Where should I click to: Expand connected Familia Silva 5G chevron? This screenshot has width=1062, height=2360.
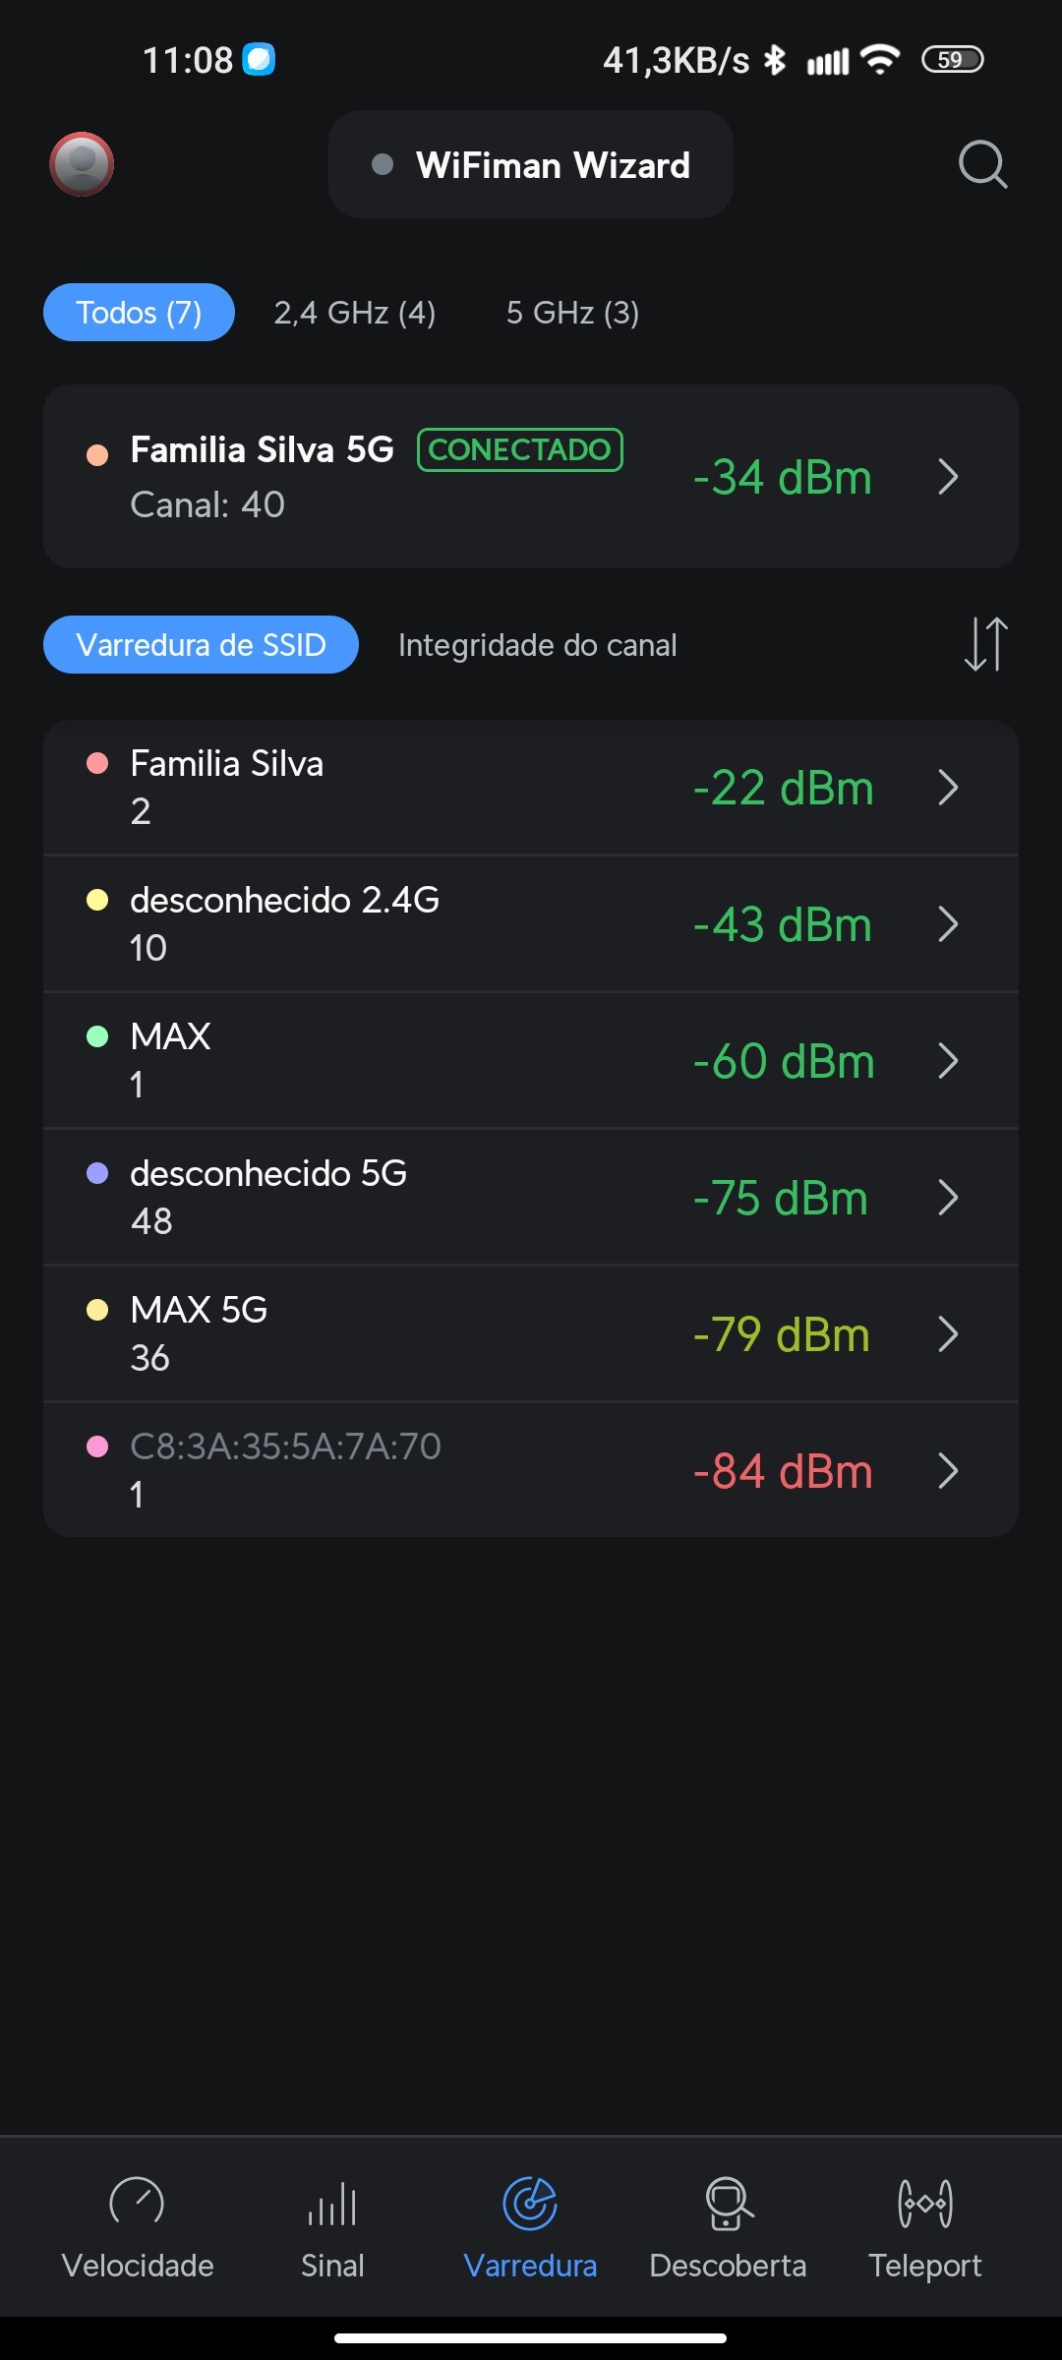coord(948,477)
